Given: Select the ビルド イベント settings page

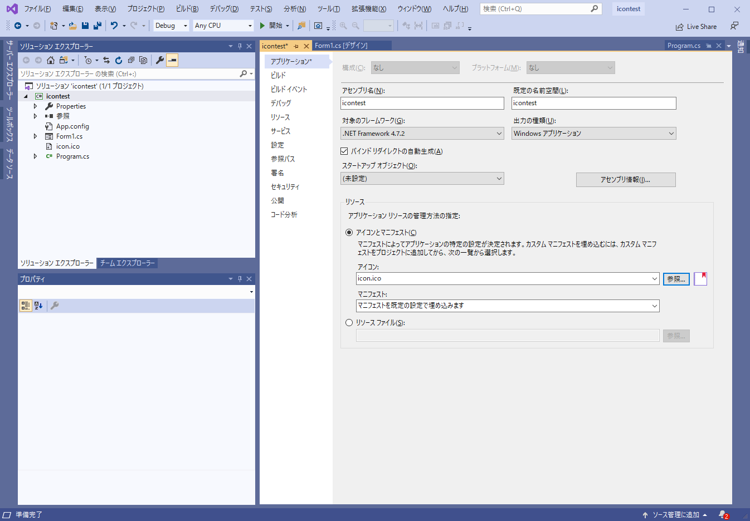Looking at the screenshot, I should pos(289,89).
